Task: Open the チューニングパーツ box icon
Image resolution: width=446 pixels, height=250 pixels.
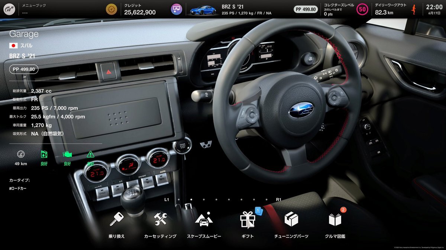Action: pos(291,219)
